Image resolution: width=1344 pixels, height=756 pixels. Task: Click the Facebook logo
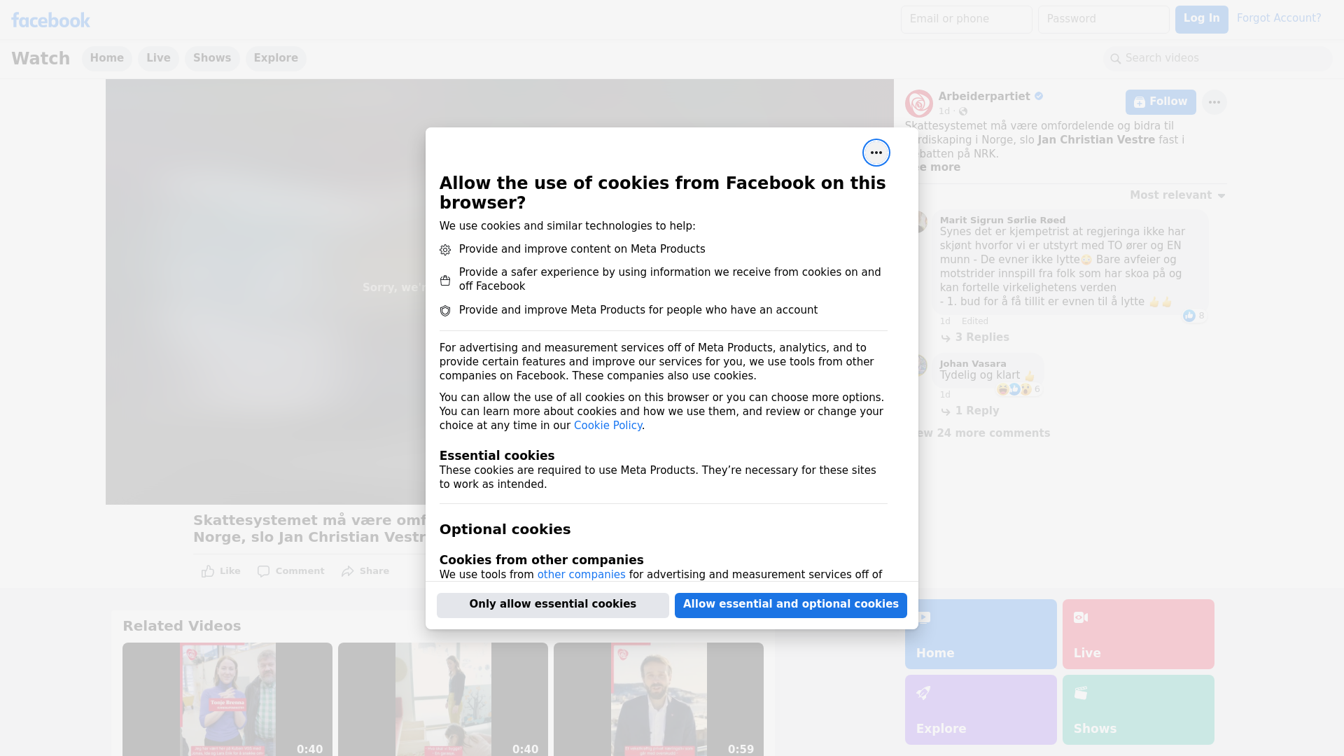coord(50,20)
